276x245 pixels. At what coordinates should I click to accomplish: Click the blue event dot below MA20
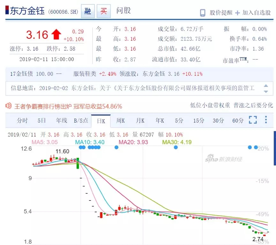(116, 147)
